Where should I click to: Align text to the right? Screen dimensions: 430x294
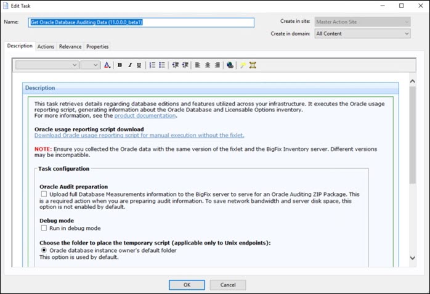click(x=217, y=65)
